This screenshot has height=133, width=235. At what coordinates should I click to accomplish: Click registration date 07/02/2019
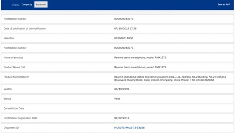pos(122,118)
